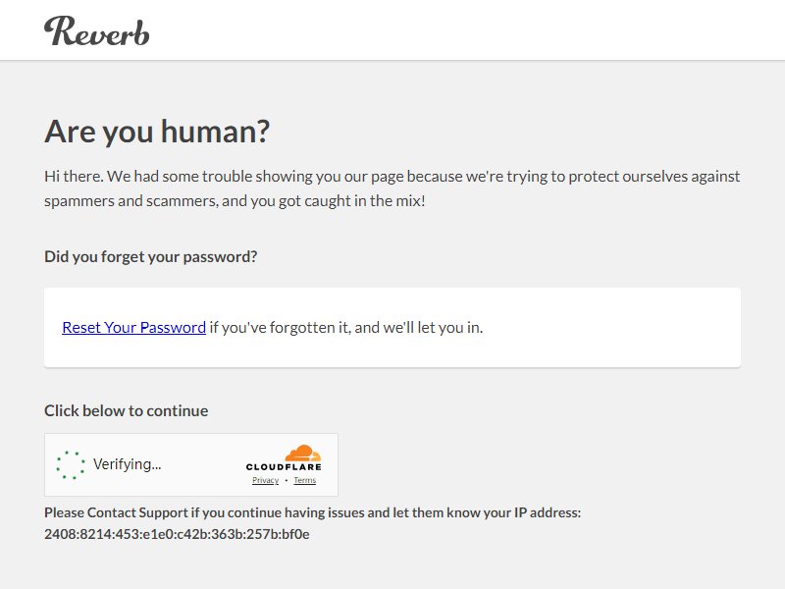Click the if you've forgotten it text
This screenshot has width=785, height=589.
click(346, 327)
